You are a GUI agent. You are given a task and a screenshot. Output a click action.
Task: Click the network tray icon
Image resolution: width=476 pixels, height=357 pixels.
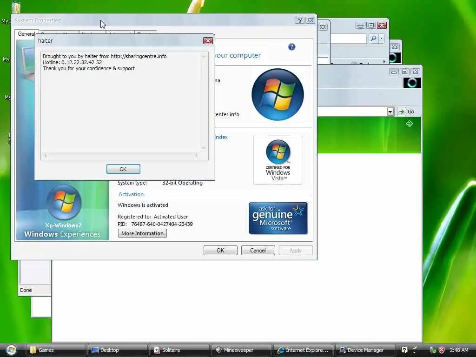click(433, 350)
